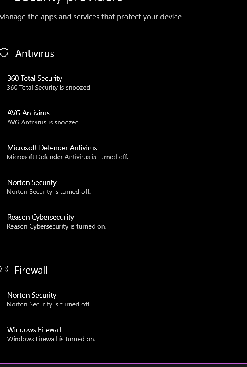Click Norton 'turned off' status under Firewall
The image size is (247, 367).
point(49,304)
